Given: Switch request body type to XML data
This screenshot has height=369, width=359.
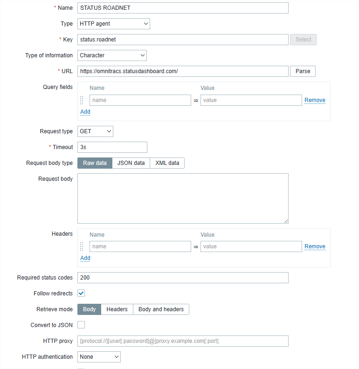Looking at the screenshot, I should [x=167, y=163].
